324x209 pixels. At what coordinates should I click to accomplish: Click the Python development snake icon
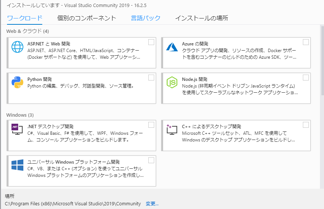click(17, 82)
